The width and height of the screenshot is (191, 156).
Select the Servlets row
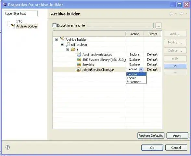(107, 64)
